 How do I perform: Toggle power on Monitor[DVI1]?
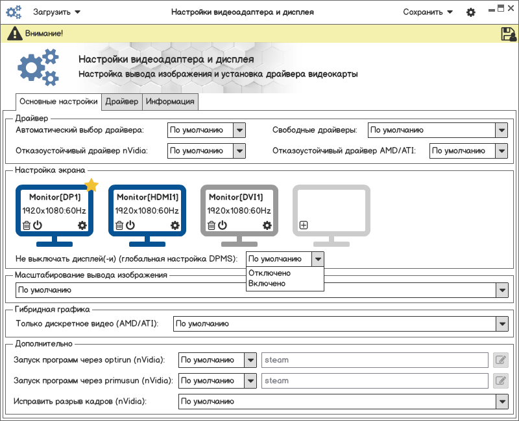point(223,225)
